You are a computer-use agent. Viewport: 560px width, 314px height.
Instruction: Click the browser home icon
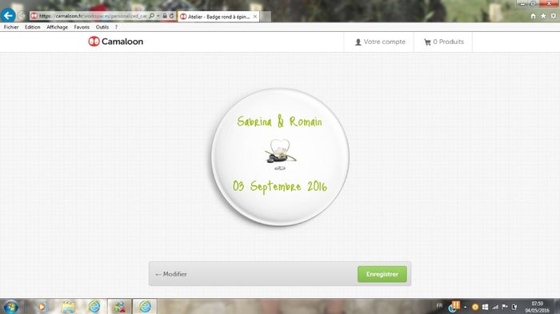pos(533,16)
